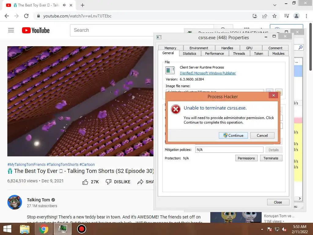Open the tab search chevron
313x235 pixels.
coord(275,5)
